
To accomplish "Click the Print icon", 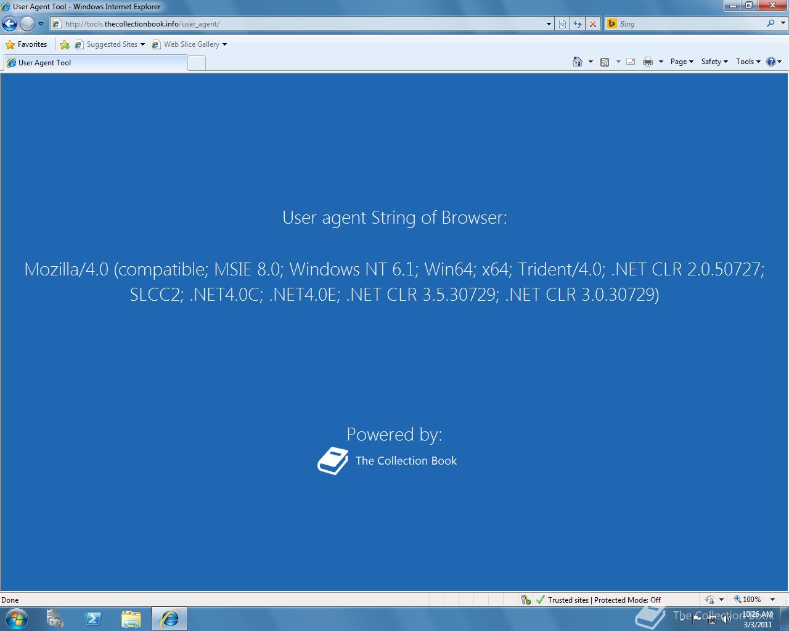I will click(648, 62).
